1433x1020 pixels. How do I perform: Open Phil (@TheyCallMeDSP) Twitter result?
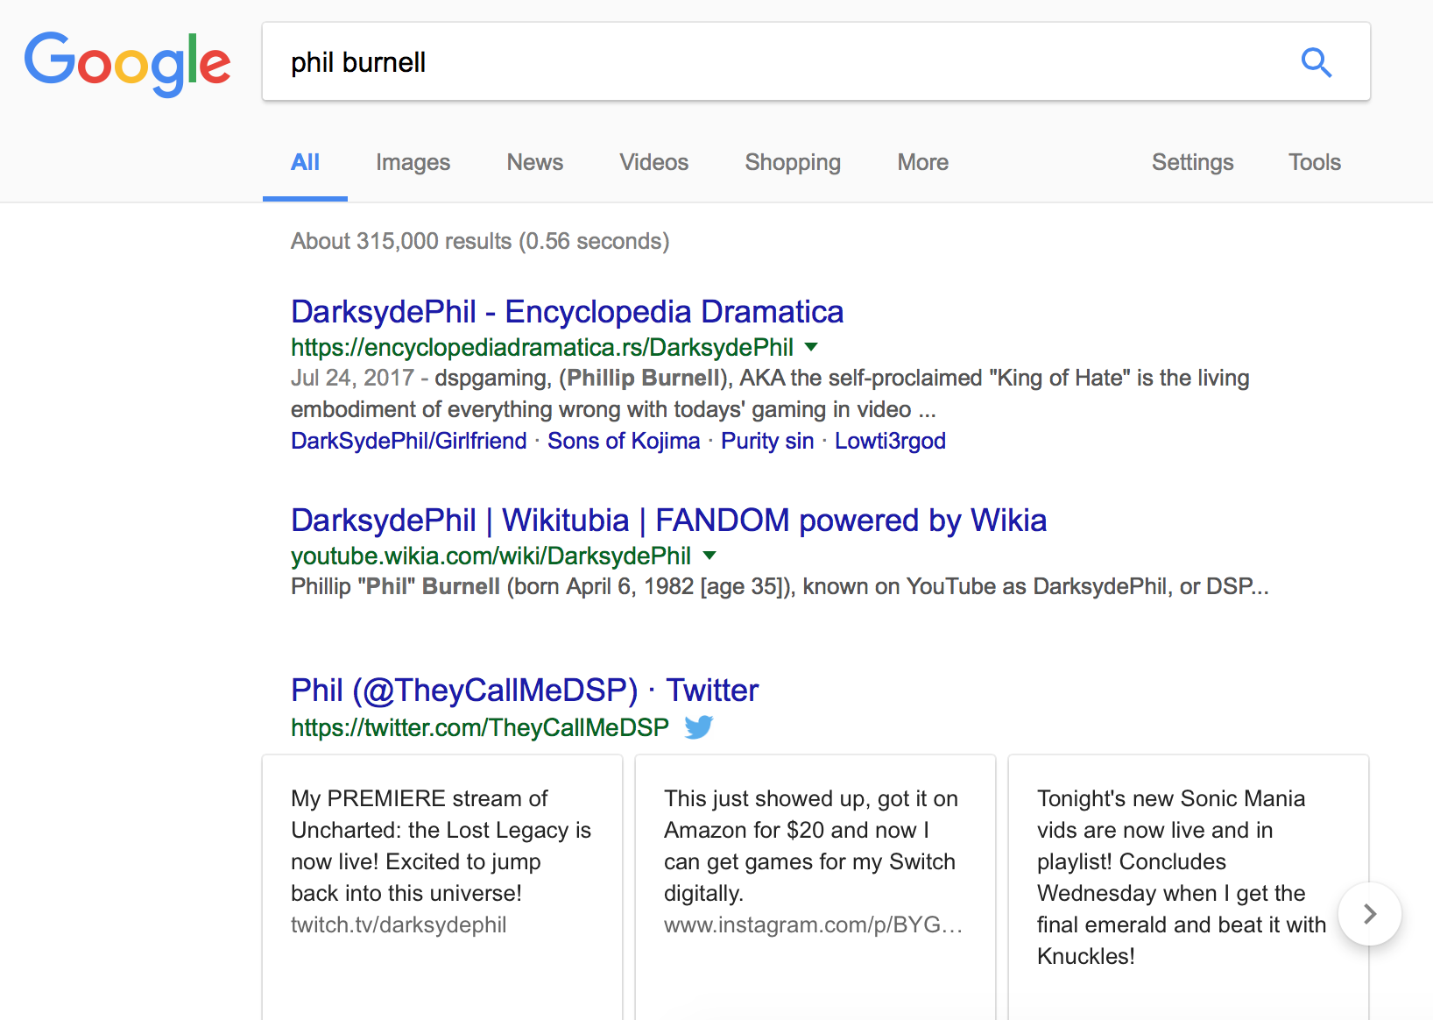[x=524, y=691]
